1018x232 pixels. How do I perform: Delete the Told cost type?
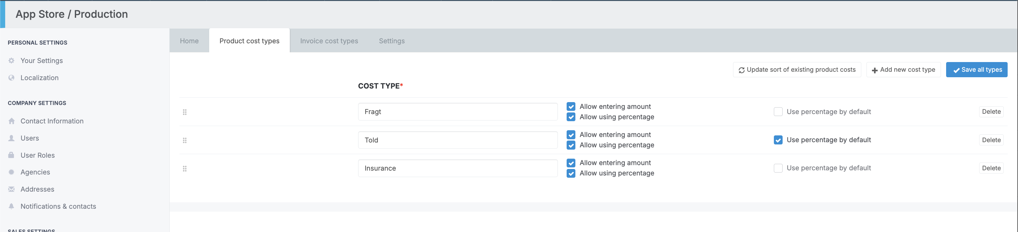click(x=991, y=140)
